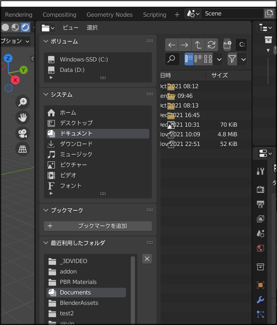
Task: Open フォント system folder
Action: (x=98, y=186)
